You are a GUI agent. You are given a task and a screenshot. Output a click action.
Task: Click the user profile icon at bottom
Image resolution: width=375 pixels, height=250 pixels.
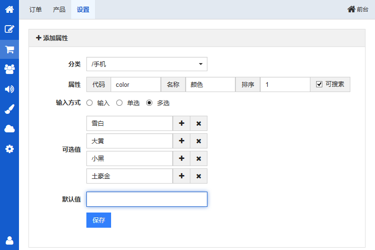click(9, 240)
